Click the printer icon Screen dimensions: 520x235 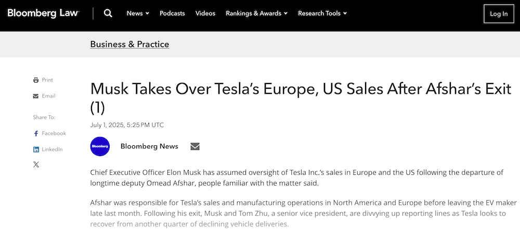click(36, 80)
